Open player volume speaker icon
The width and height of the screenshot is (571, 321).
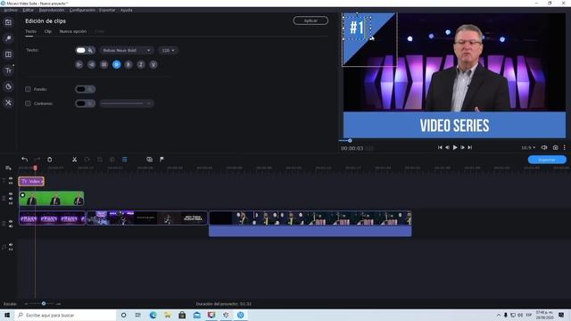pyautogui.click(x=544, y=147)
